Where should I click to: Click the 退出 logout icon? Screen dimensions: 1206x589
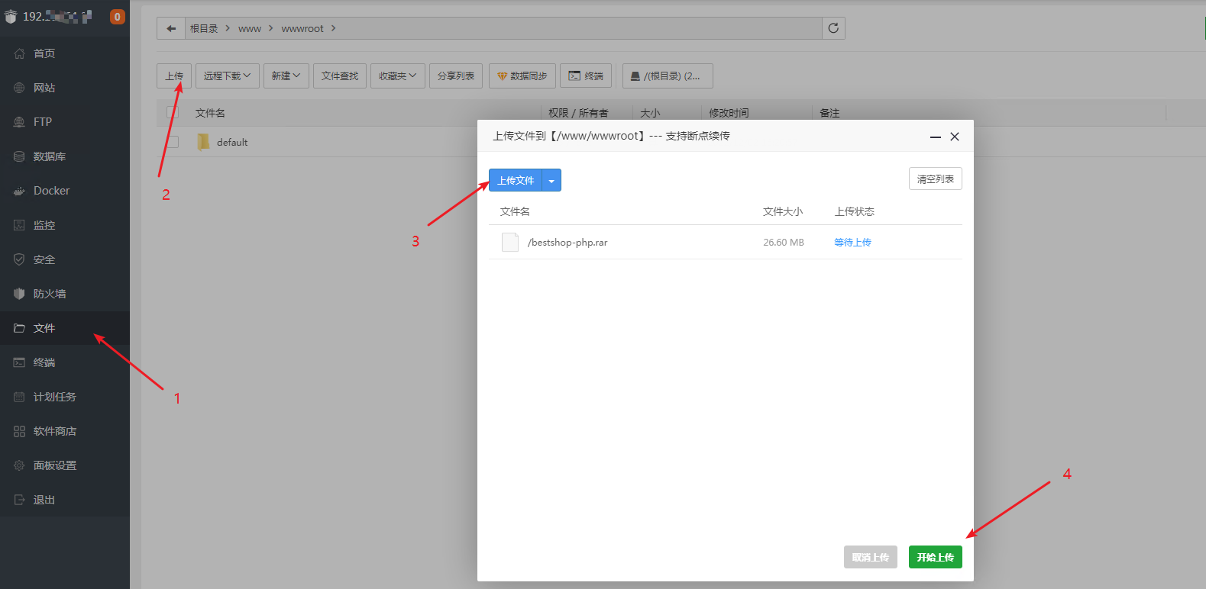click(x=19, y=500)
